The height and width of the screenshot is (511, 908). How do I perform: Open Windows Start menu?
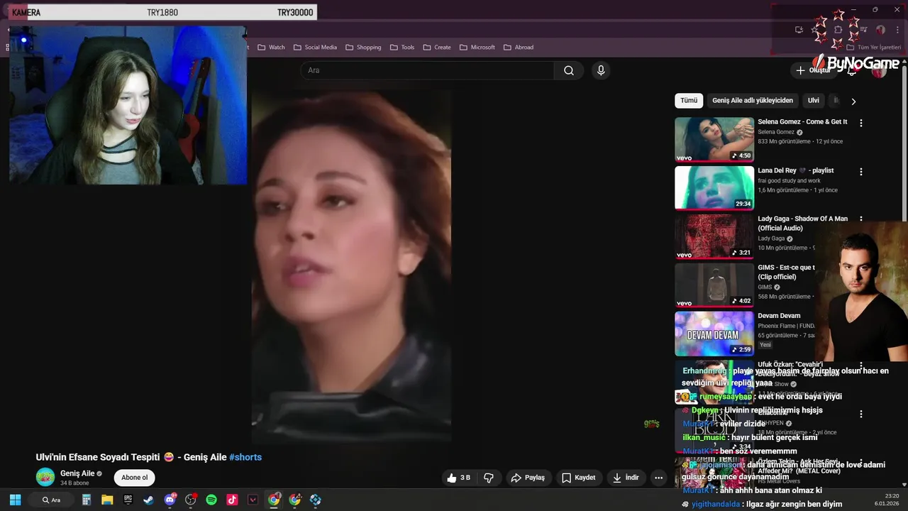15,500
